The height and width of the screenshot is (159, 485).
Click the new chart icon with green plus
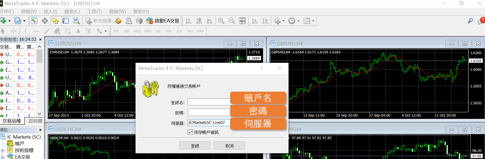(x=3, y=21)
